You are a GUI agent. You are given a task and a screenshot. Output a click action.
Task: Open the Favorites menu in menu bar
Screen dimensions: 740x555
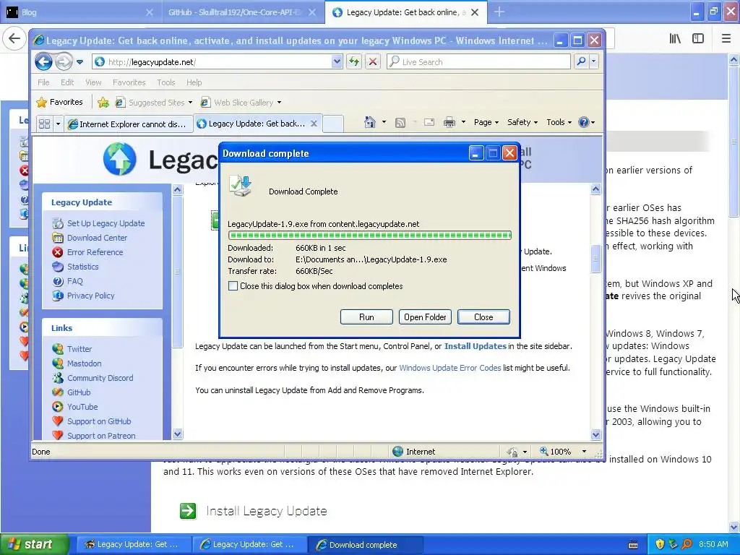tap(129, 82)
